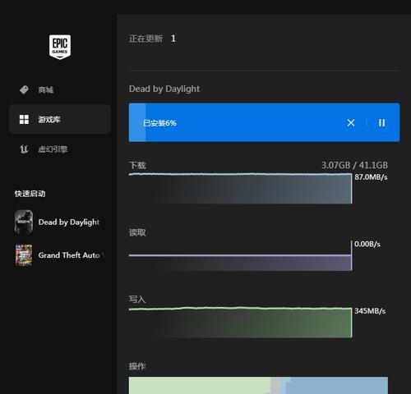Open the 商城 store tag icon
Image resolution: width=411 pixels, height=394 pixels.
[x=24, y=89]
